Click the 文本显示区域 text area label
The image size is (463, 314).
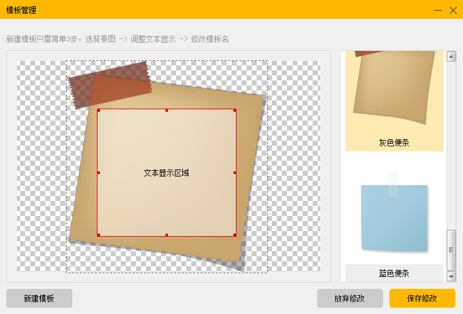click(167, 173)
